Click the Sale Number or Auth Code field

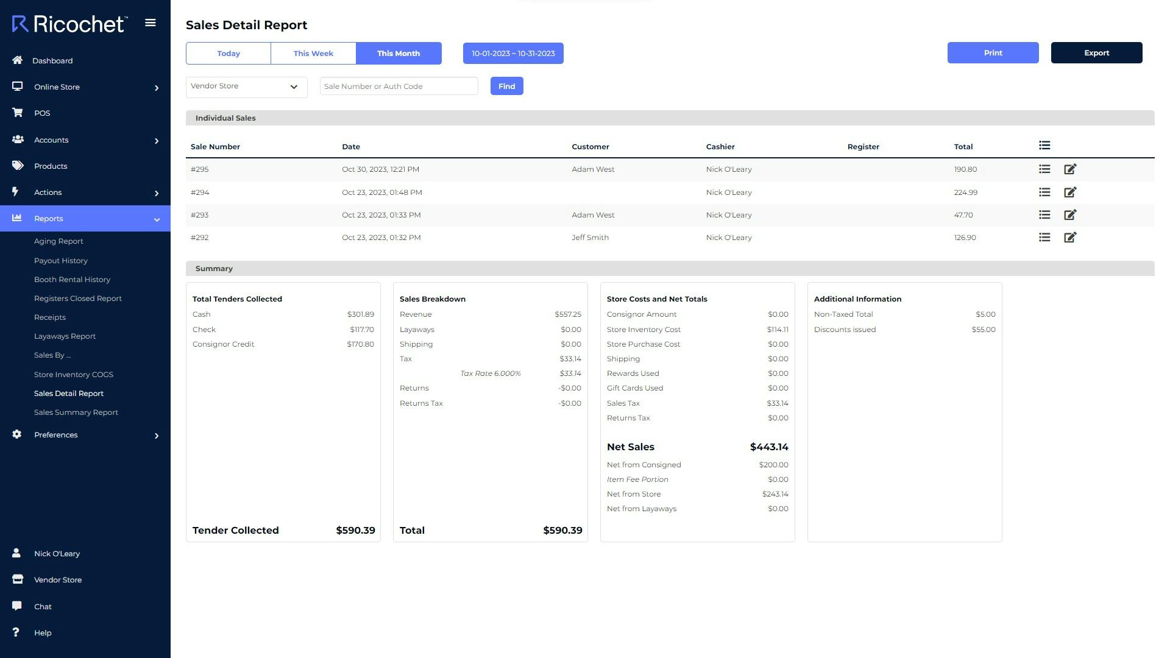[x=399, y=87]
